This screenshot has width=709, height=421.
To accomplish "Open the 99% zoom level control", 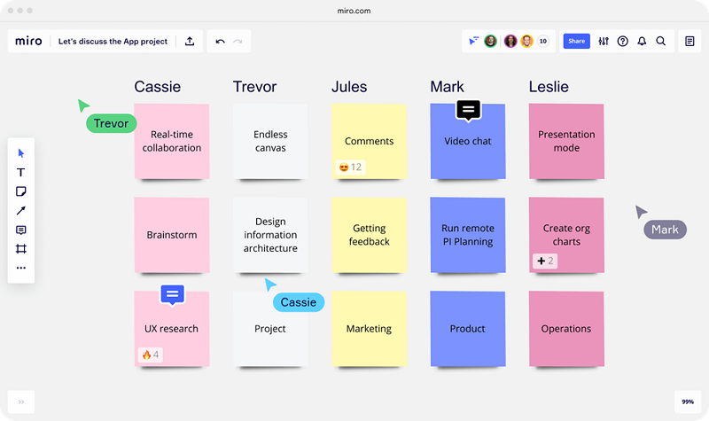I will 687,402.
